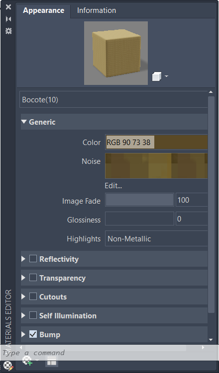The image size is (219, 373).
Task: Click the Bocote(10) material name field
Action: pyautogui.click(x=113, y=100)
